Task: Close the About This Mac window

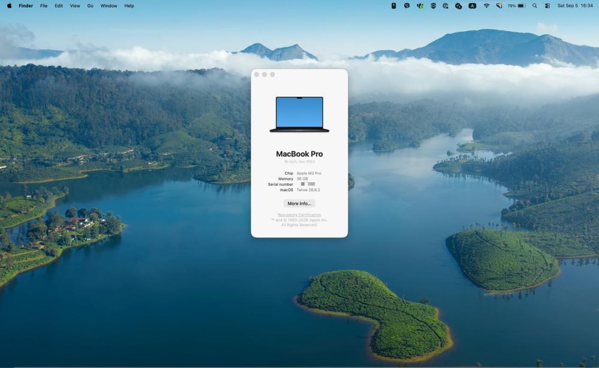Action: [x=257, y=74]
